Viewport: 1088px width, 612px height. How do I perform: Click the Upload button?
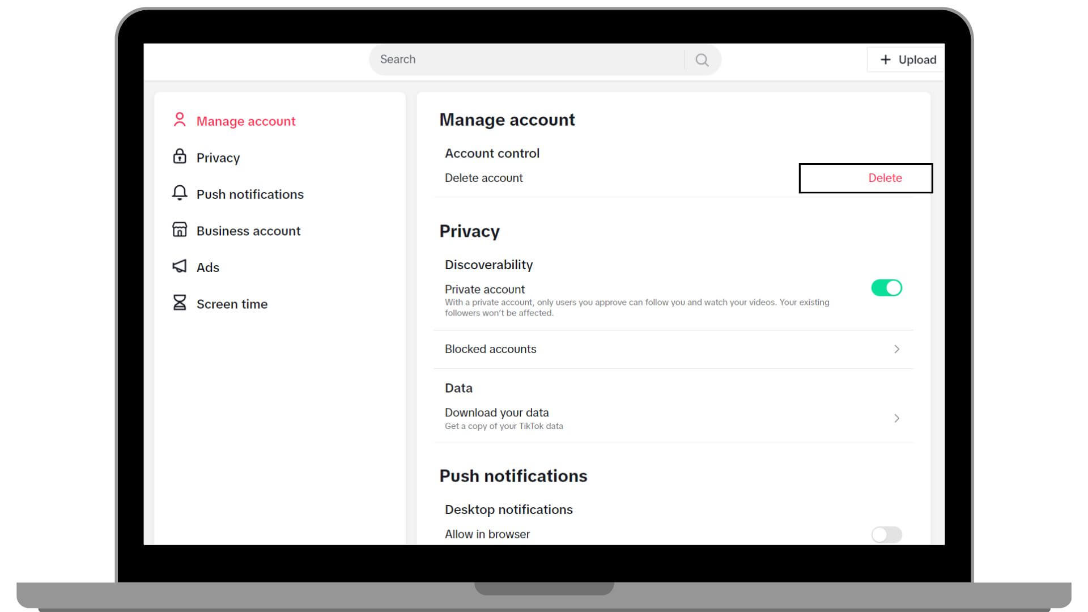906,59
